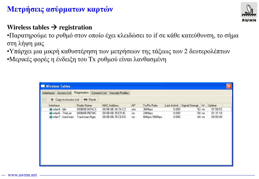This screenshot has height=179, width=259.
Task: Open the Access List tab
Action: [x=64, y=93]
